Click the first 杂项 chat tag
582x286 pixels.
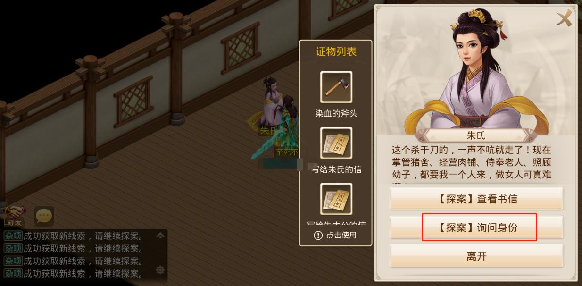point(13,236)
